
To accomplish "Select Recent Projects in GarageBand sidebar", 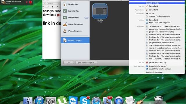I will 75,40.
